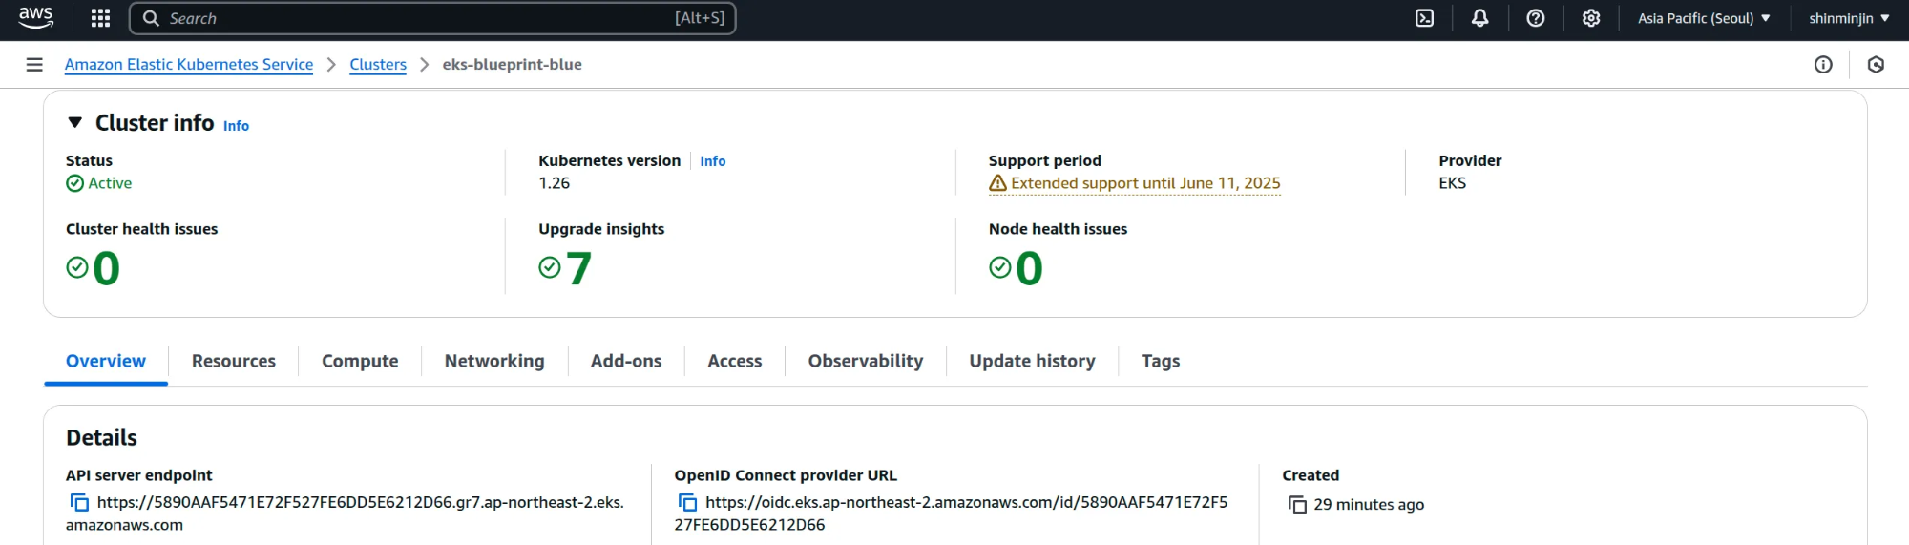Viewport: 1909px width, 545px height.
Task: Launch the CloudShell terminal icon
Action: tap(1424, 18)
